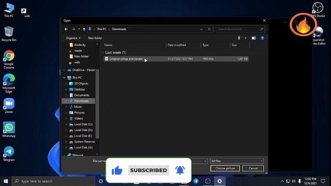Open the Organize menu
The height and width of the screenshot is (186, 331).
73,38
